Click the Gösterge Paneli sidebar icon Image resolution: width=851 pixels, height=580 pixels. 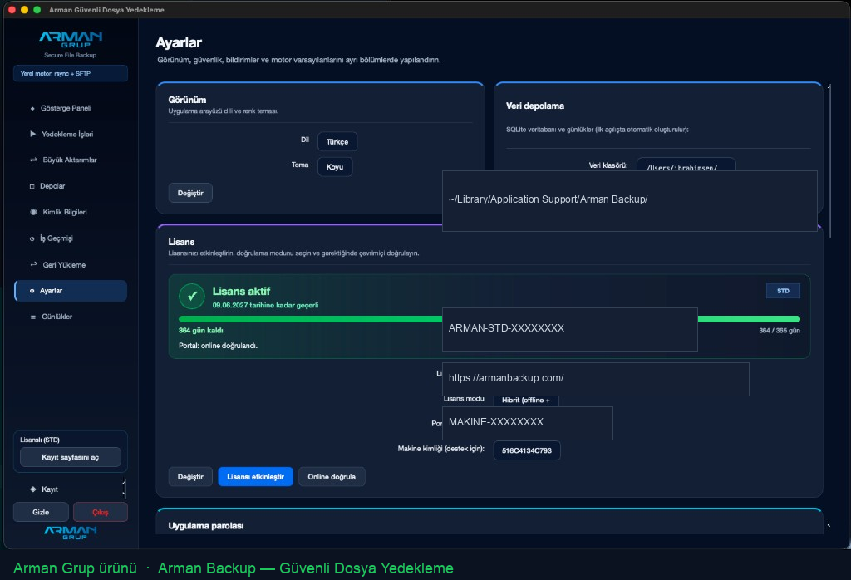(32, 109)
